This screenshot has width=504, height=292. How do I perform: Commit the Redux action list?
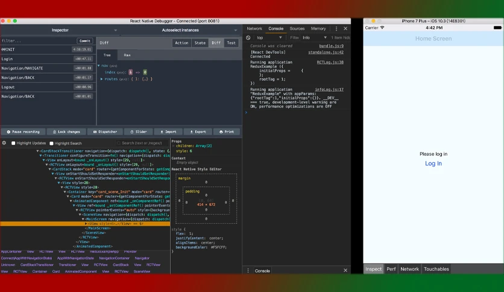pos(85,41)
